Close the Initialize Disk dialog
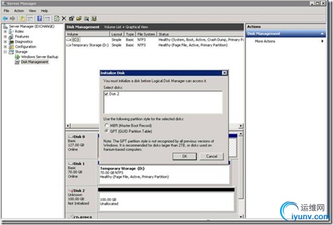The width and height of the screenshot is (333, 225). pos(224,73)
